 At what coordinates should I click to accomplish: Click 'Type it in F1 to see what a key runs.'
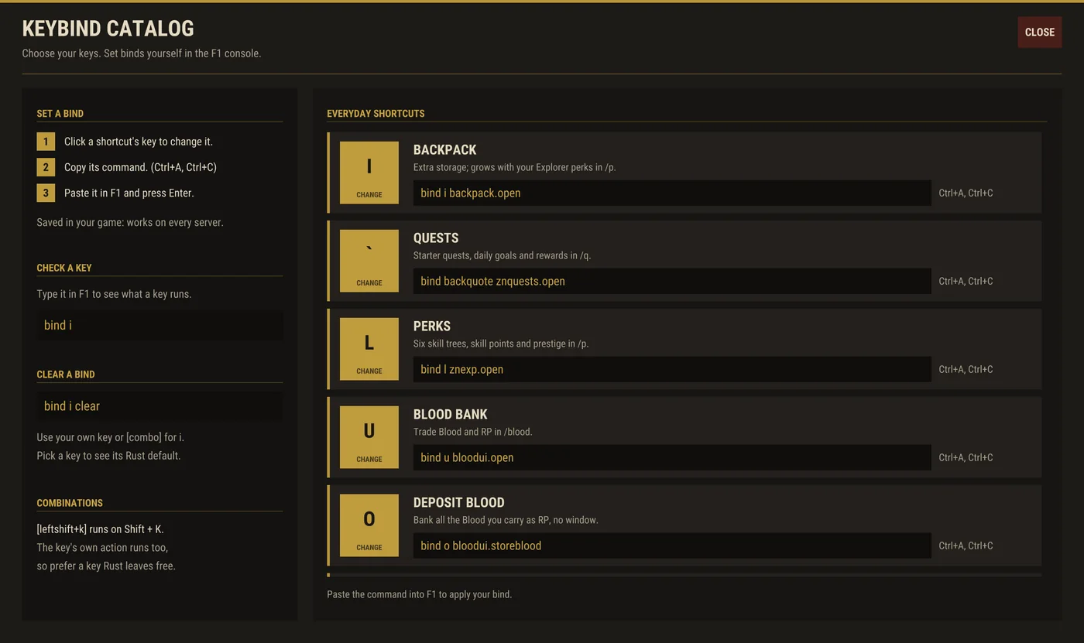point(114,295)
